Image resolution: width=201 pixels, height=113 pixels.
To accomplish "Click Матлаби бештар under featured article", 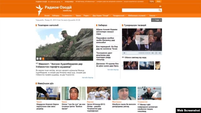I will 88,78.
